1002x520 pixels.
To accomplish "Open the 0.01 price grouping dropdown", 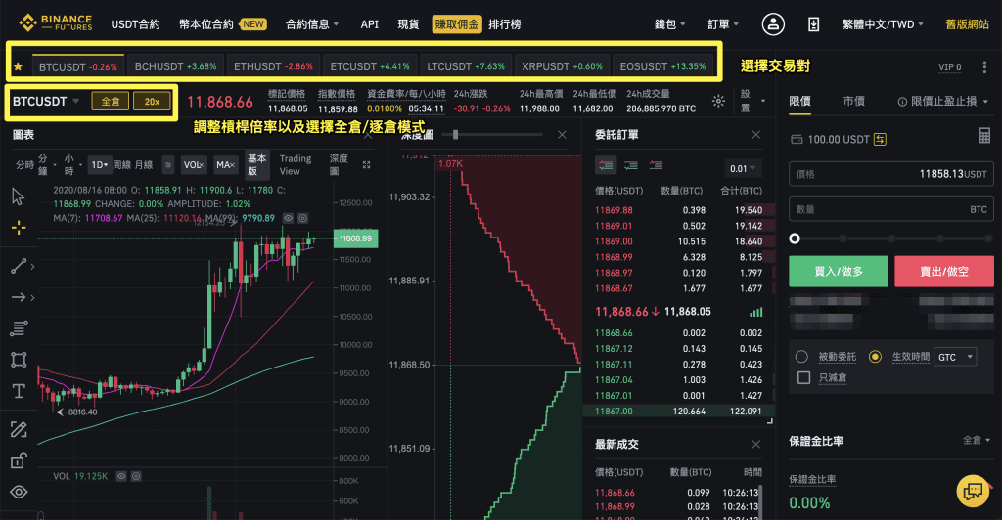I will coord(743,168).
